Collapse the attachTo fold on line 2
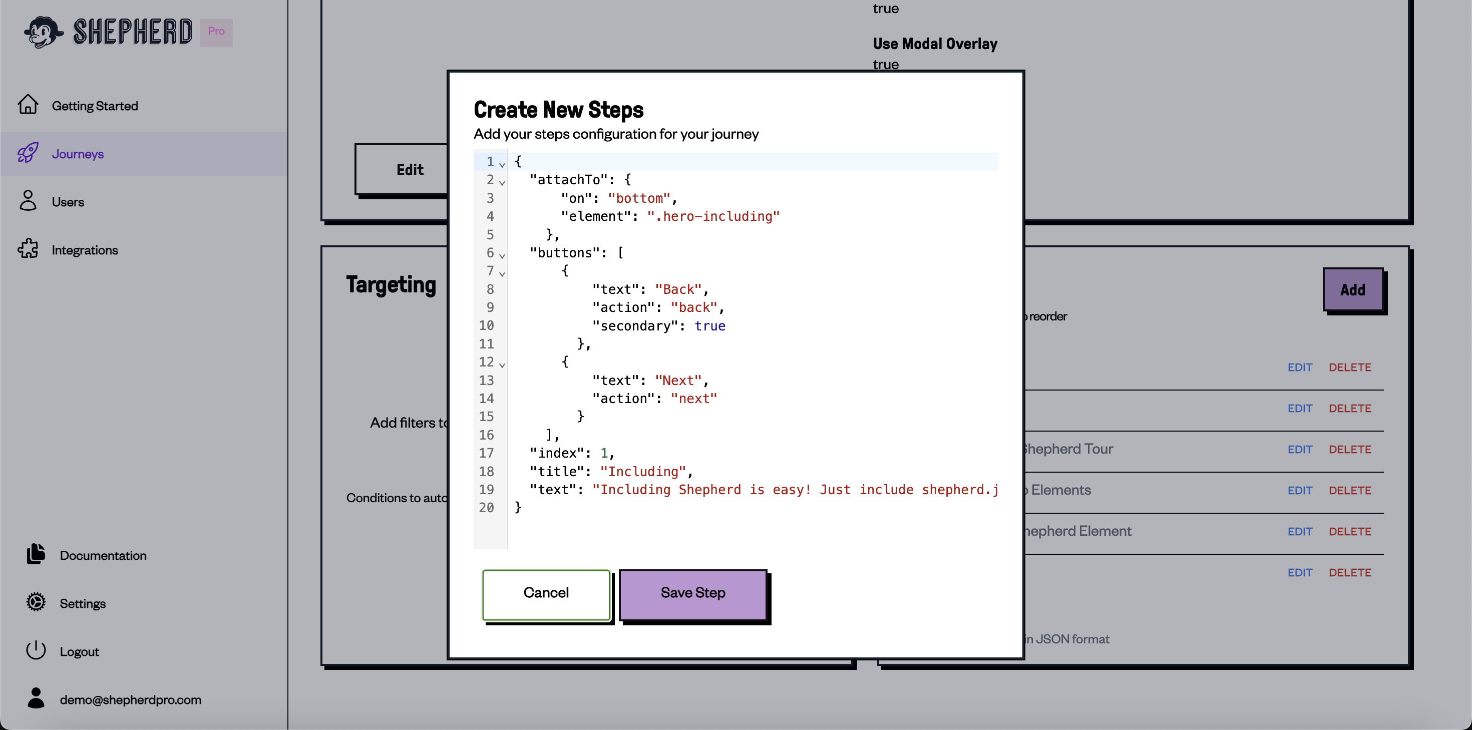The height and width of the screenshot is (730, 1472). [502, 182]
